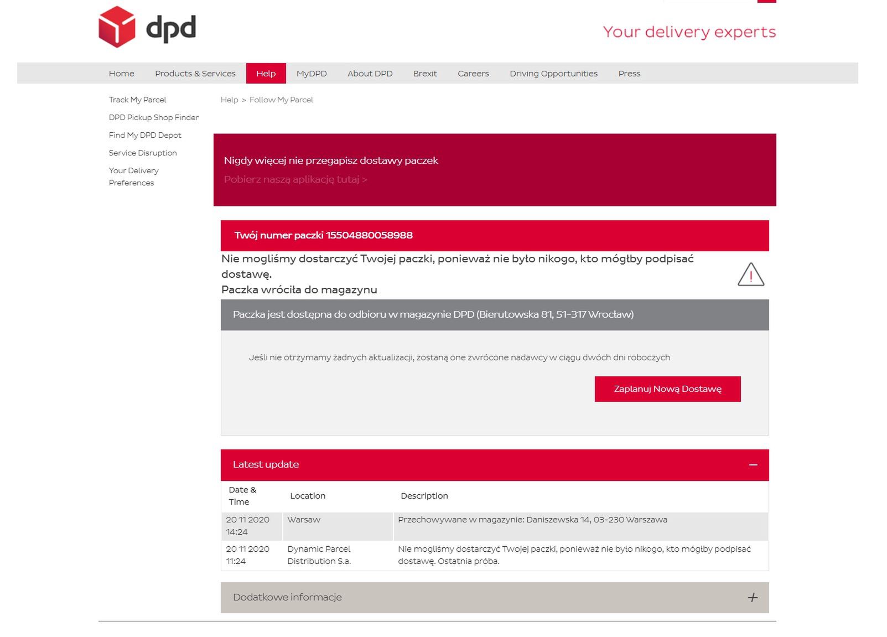Click the Warsaw location cell
Image resolution: width=887 pixels, height=637 pixels.
point(338,526)
